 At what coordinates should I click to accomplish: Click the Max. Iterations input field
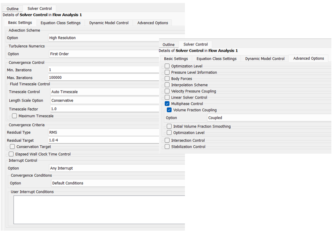pos(104,78)
